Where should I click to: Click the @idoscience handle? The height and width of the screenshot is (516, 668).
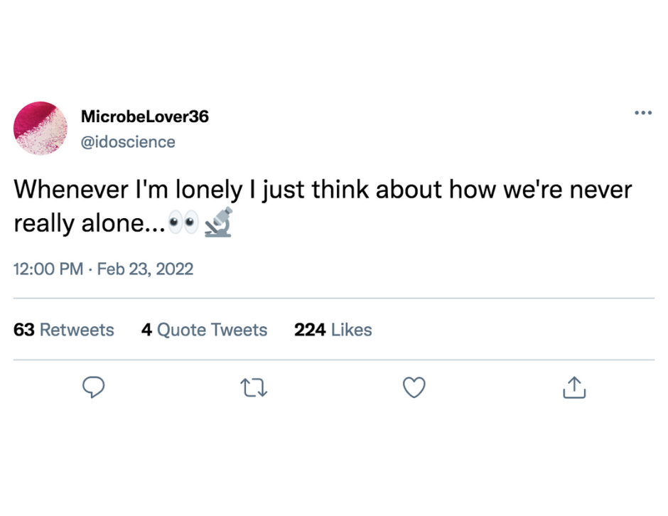pos(128,141)
